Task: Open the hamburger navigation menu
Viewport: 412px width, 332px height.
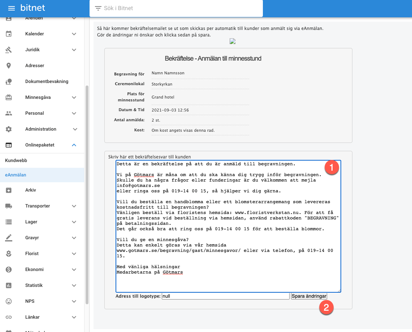Action: 12,8
